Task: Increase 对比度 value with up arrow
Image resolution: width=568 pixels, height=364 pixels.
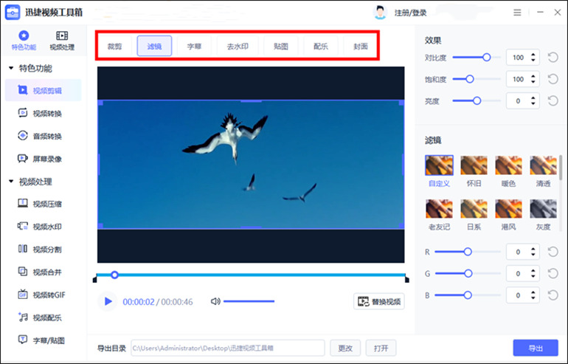Action: point(533,55)
